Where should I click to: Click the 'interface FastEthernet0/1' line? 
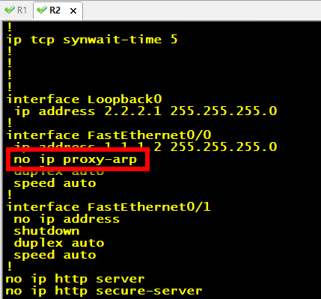tap(108, 207)
